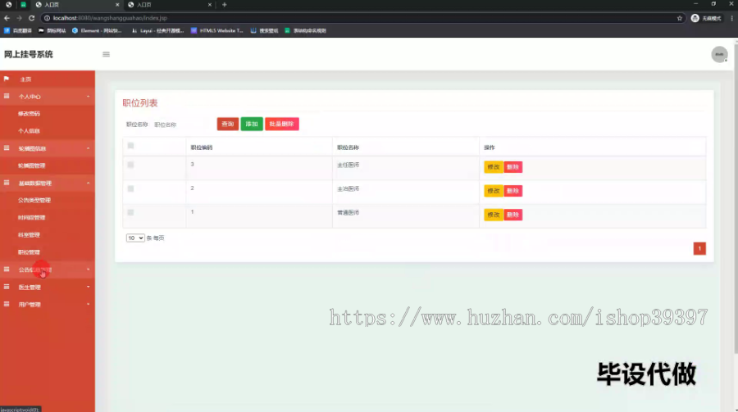Open the browser three-dot menu
Image resolution: width=738 pixels, height=412 pixels.
(x=732, y=18)
